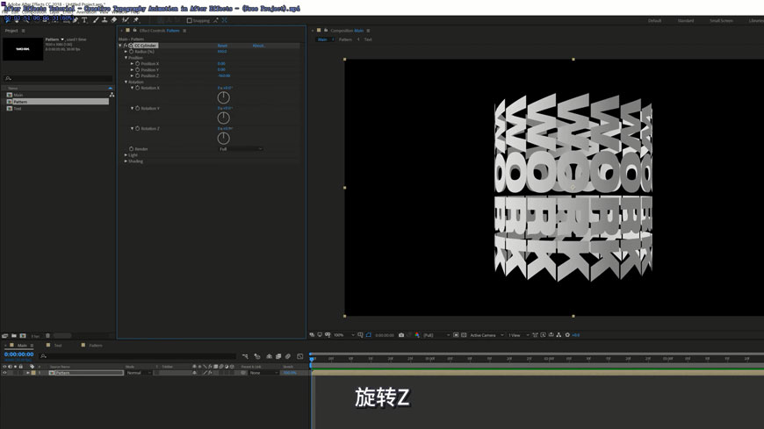This screenshot has width=764, height=429.
Task: Toggle effects fx switch on Pattern layer
Action: click(x=210, y=373)
